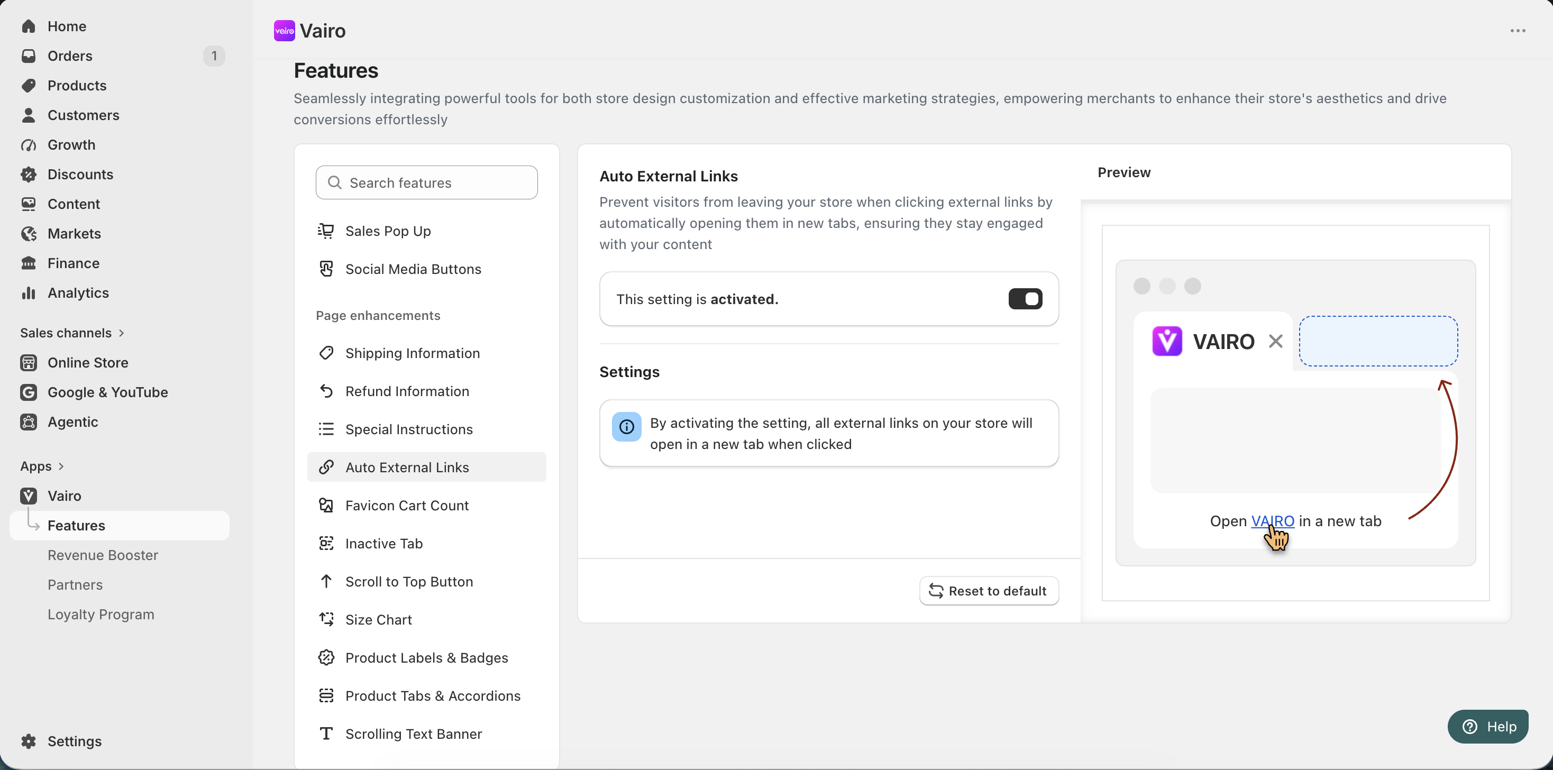Click the Vairo app icon in sidebar
Image resolution: width=1553 pixels, height=770 pixels.
coord(29,496)
